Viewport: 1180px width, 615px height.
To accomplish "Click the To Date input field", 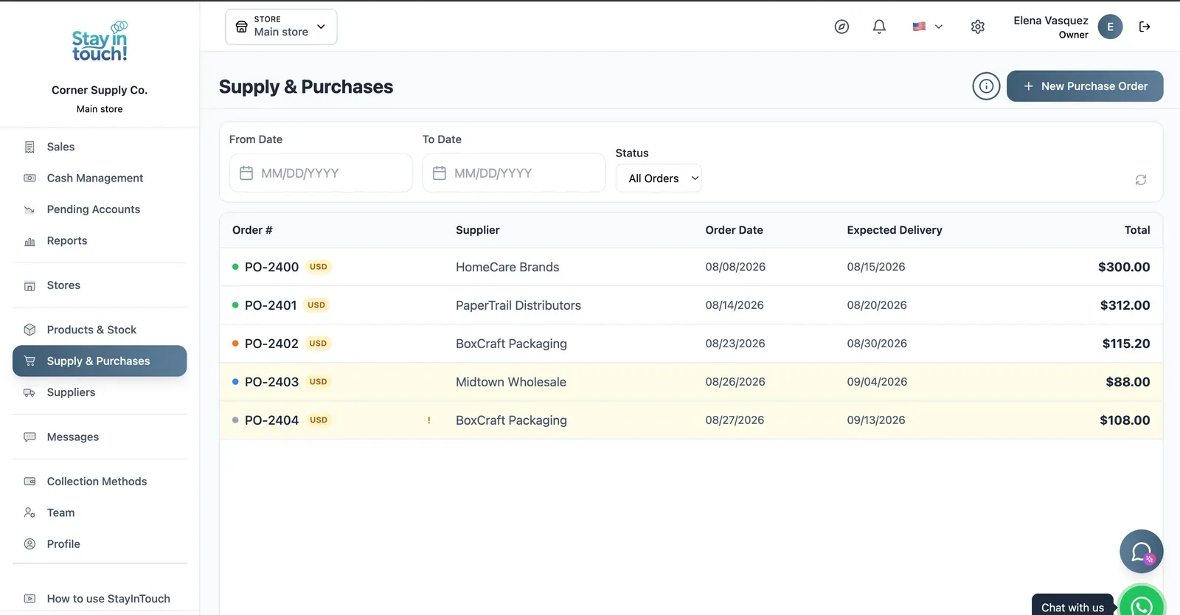I will [x=514, y=173].
